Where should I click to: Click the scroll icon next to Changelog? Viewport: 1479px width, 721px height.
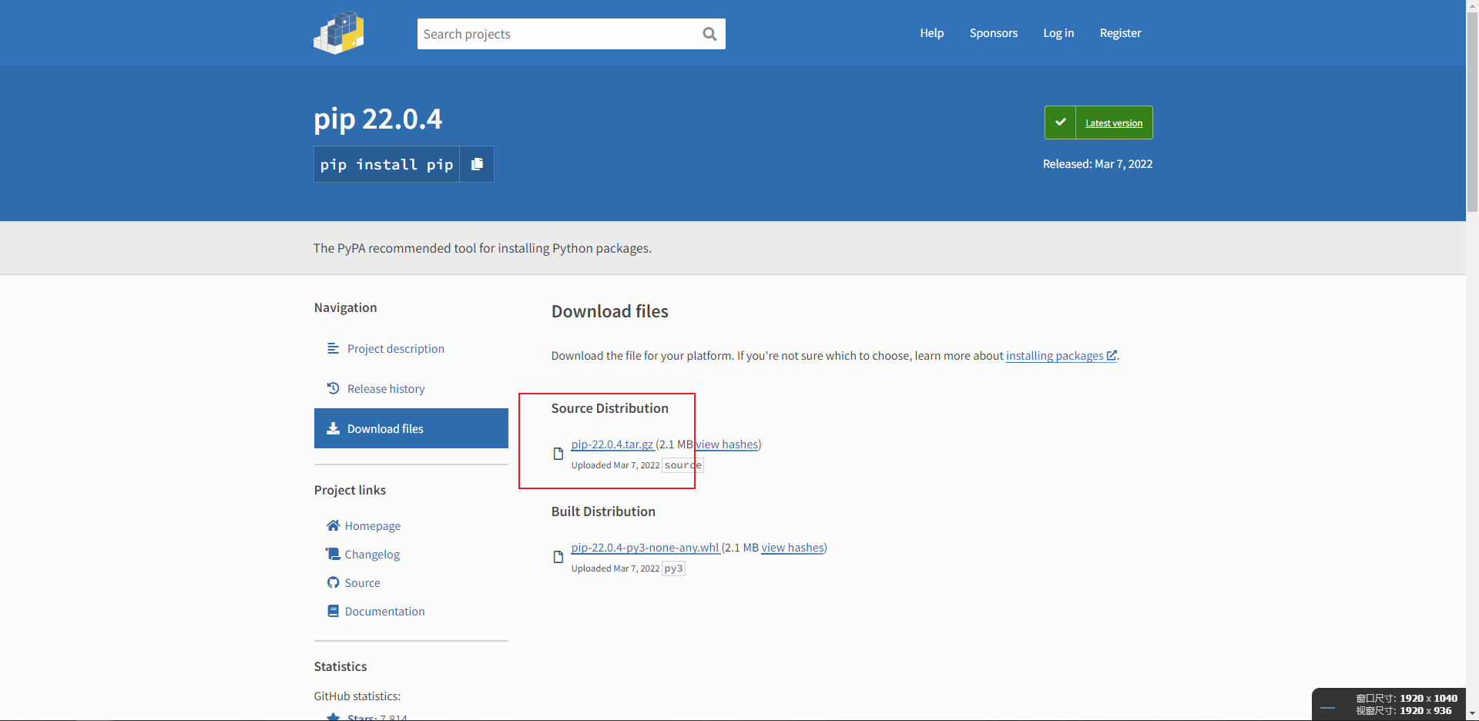pos(333,554)
